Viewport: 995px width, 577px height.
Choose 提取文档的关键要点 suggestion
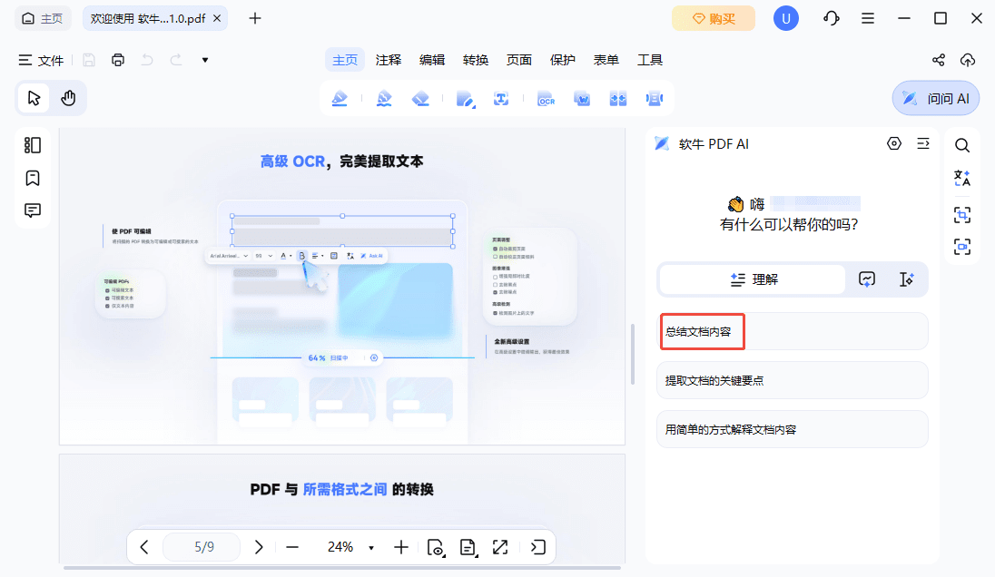coord(793,380)
